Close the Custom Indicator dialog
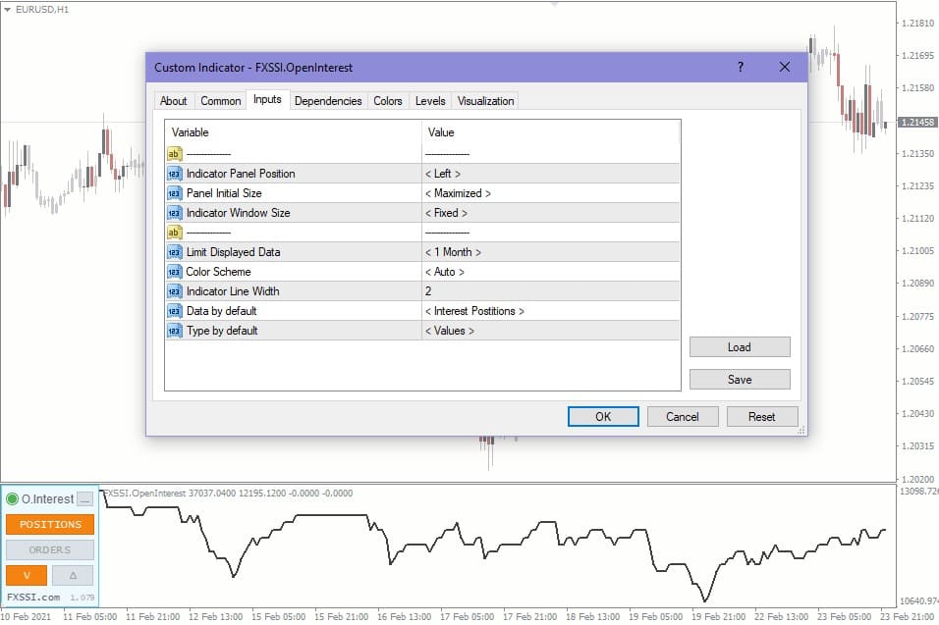Image resolution: width=939 pixels, height=625 pixels. pos(785,67)
